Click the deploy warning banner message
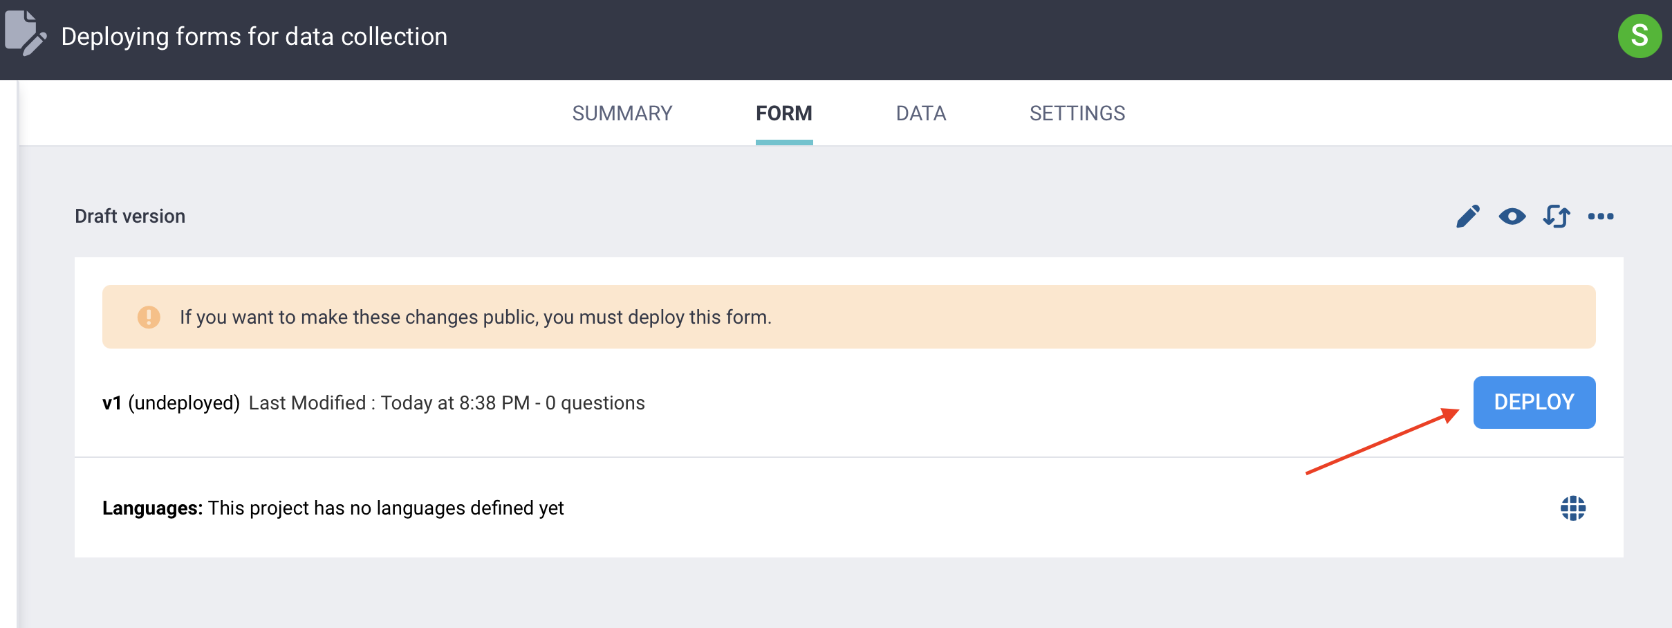The height and width of the screenshot is (628, 1672). pyautogui.click(x=476, y=317)
